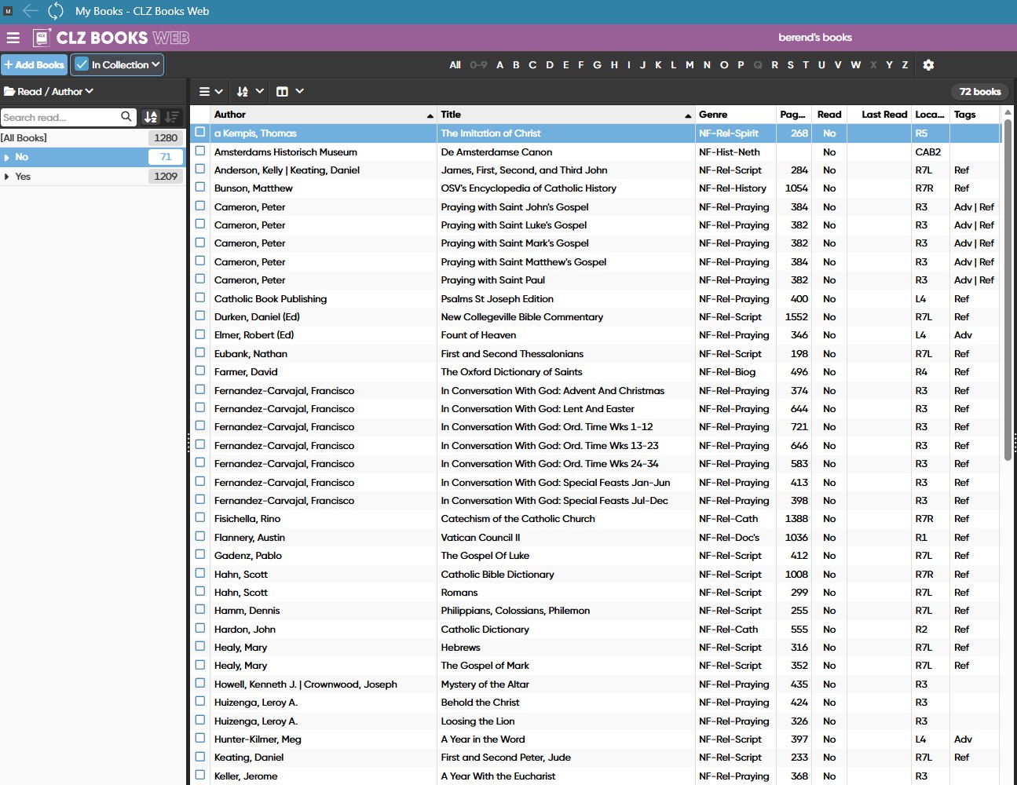The width and height of the screenshot is (1017, 785).
Task: Click the search magnifier icon
Action: (126, 117)
